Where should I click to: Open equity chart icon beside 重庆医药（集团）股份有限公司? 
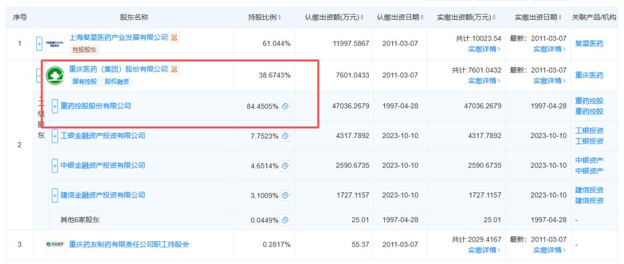(174, 70)
